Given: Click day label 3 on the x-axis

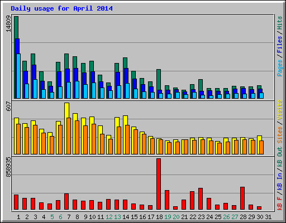Looking at the screenshot, I should pyautogui.click(x=35, y=217).
